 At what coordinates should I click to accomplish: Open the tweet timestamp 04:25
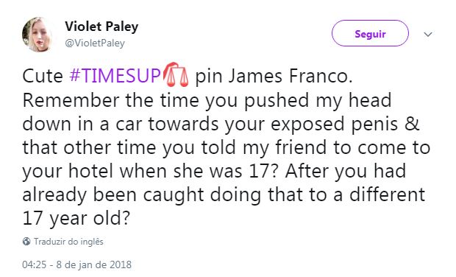[x=34, y=264]
